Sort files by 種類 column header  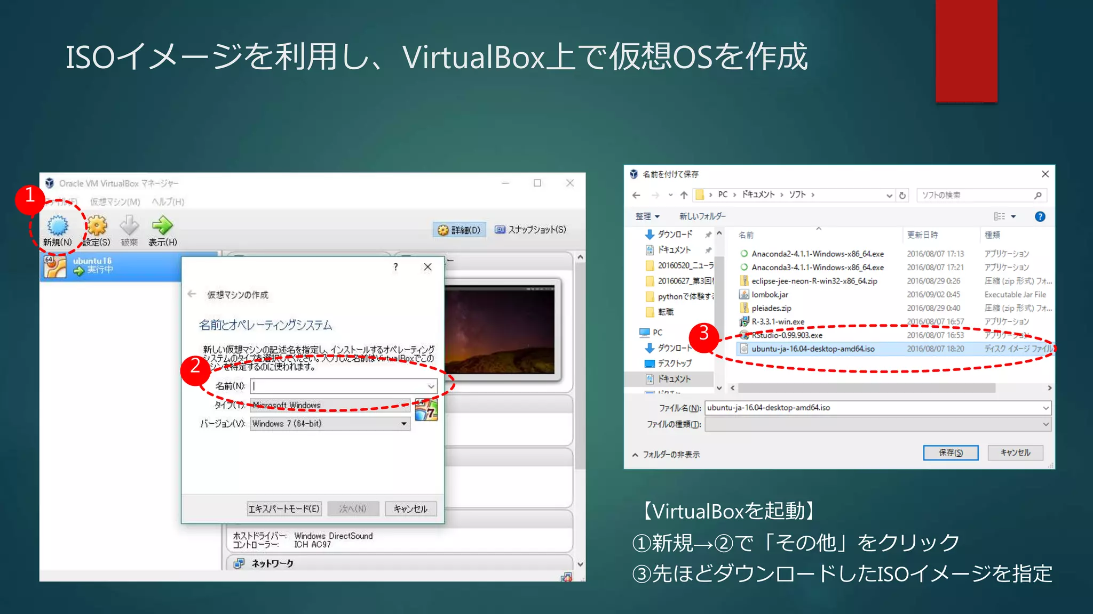992,235
